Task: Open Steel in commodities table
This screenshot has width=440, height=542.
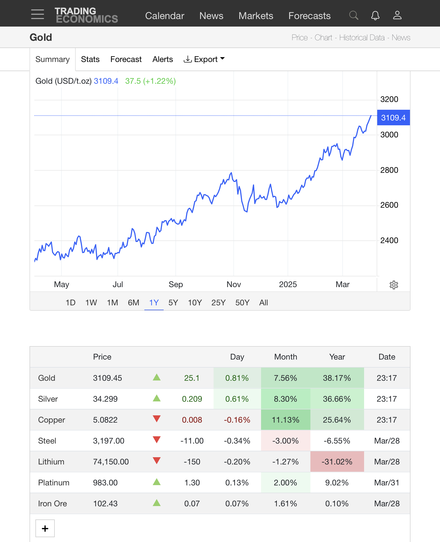Action: 47,441
